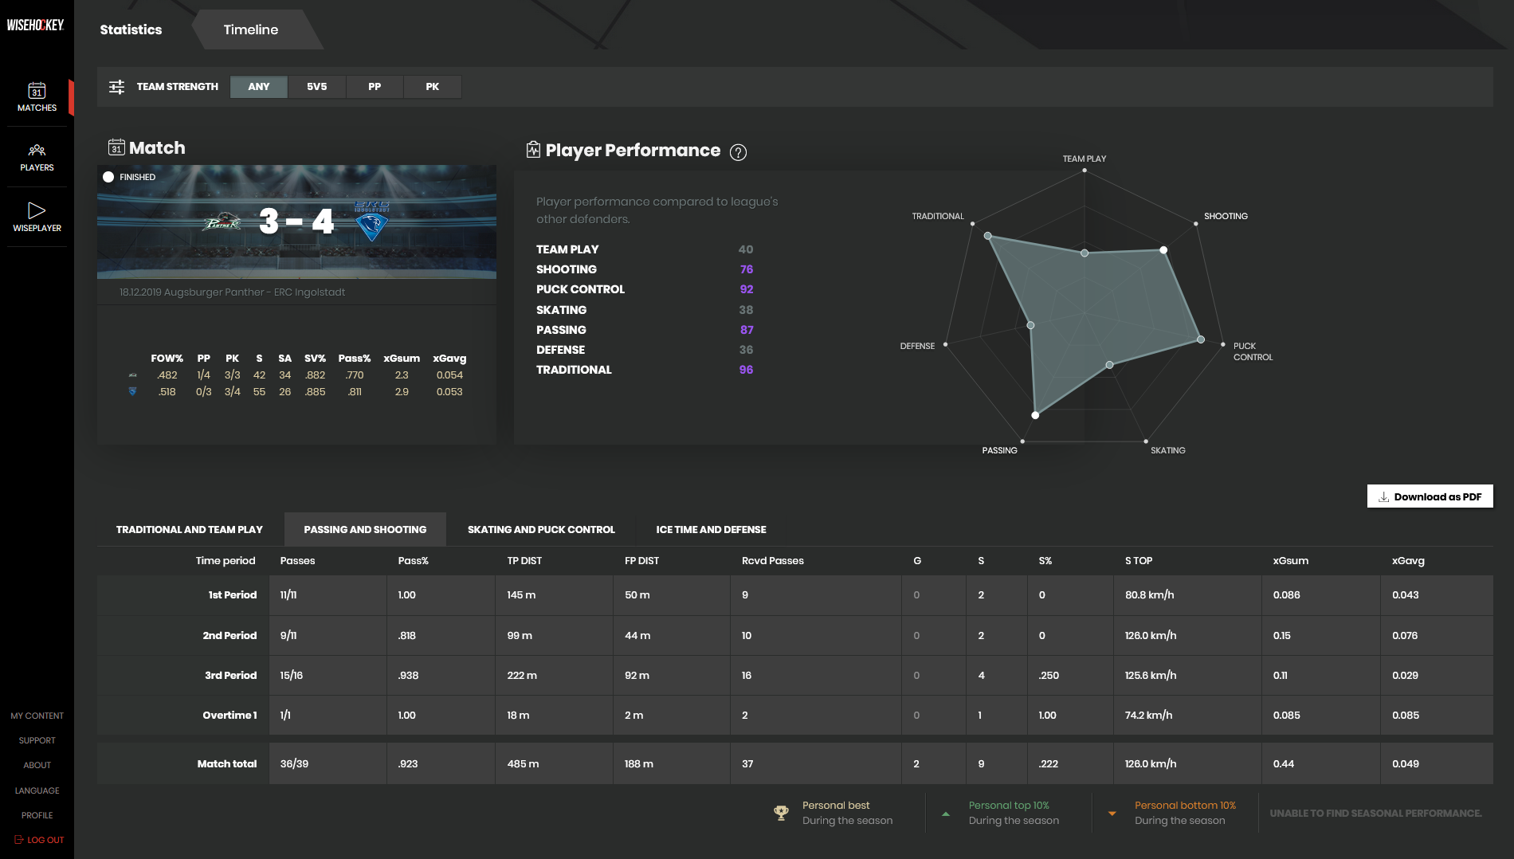Select PP team strength filter
The height and width of the screenshot is (859, 1514).
tap(375, 87)
